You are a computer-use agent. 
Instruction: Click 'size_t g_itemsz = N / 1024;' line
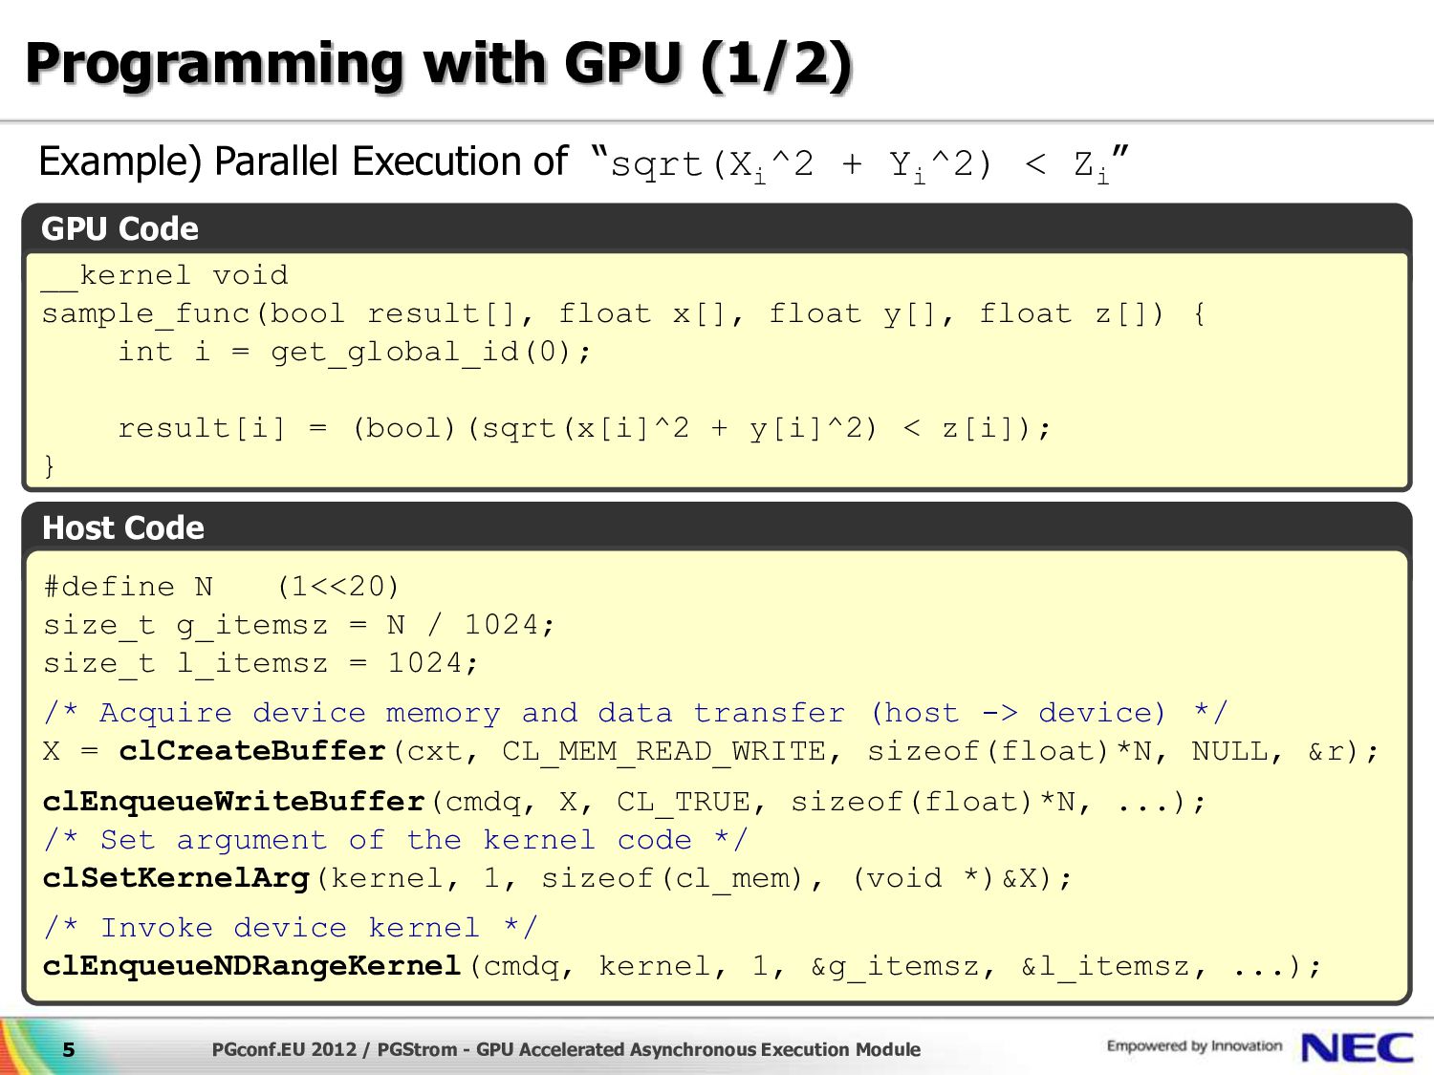point(299,625)
